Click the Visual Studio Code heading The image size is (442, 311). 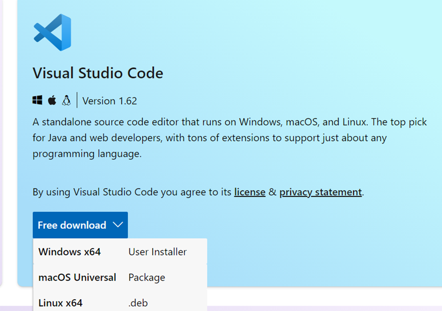point(98,73)
